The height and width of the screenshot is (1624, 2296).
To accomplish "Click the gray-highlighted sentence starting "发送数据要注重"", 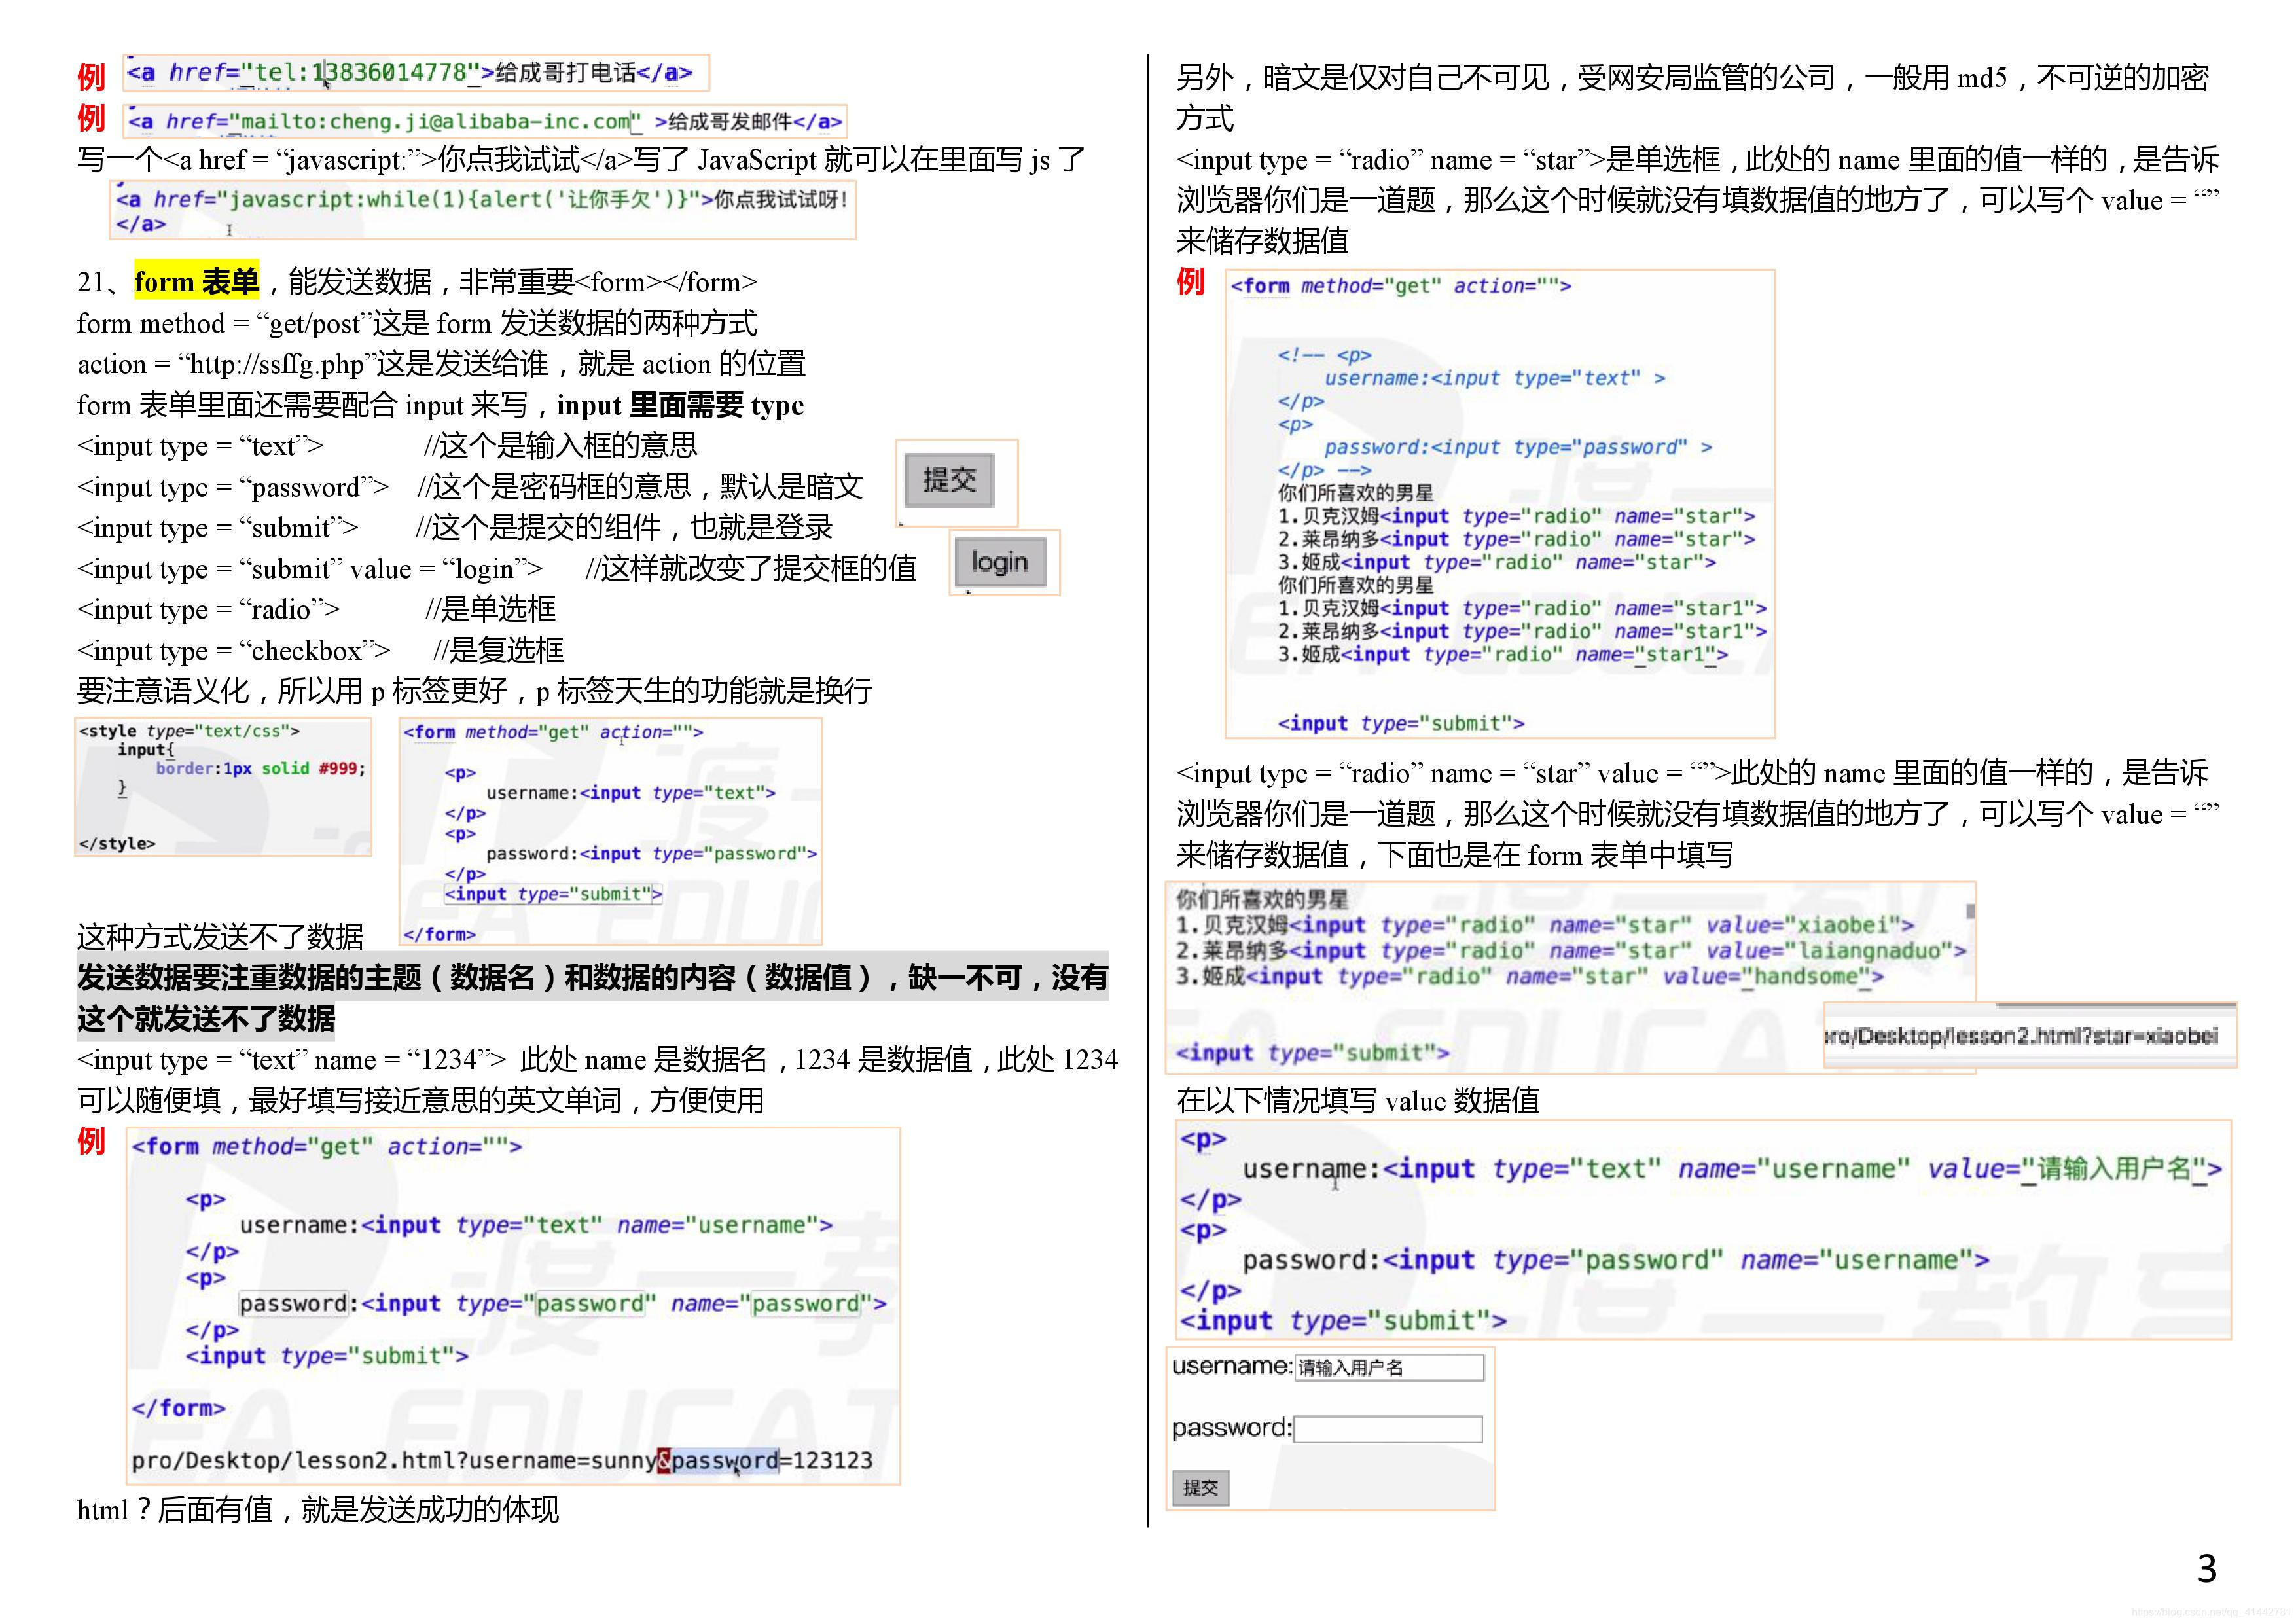I will (592, 998).
